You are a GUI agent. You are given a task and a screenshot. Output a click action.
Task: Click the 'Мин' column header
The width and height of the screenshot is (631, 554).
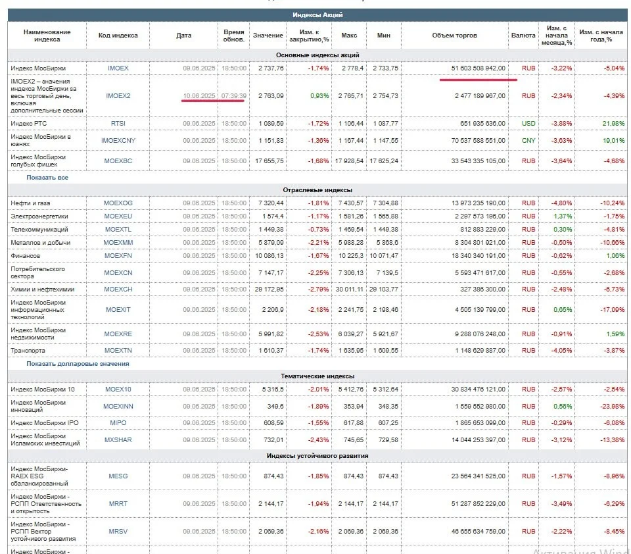click(x=383, y=36)
